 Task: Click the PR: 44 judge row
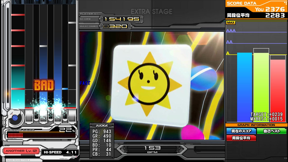pos(102,150)
